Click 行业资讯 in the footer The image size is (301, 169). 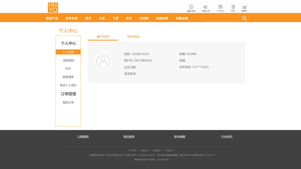pos(227,137)
